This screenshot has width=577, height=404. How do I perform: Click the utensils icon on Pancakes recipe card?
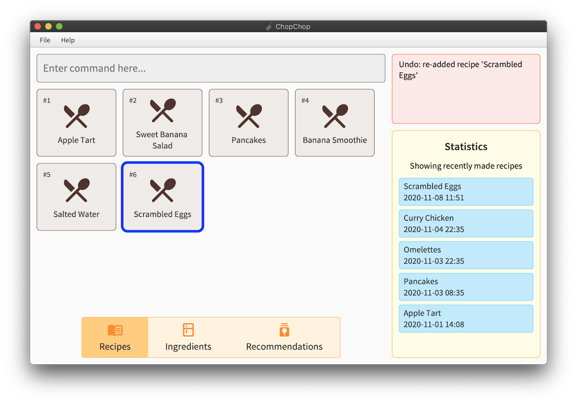click(249, 116)
